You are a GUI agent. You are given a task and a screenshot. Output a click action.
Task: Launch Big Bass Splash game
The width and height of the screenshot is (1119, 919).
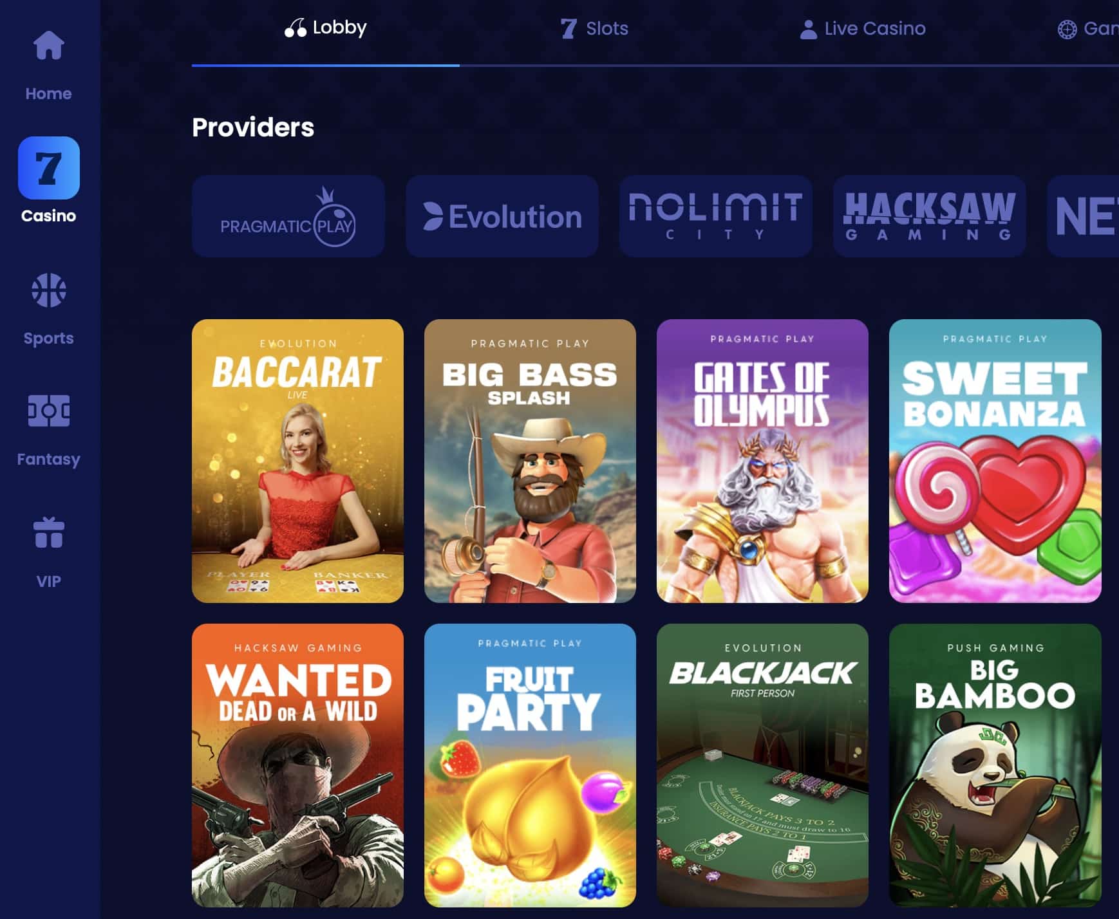[530, 461]
